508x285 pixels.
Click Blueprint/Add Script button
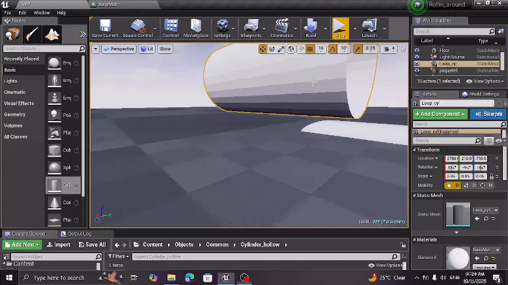(x=488, y=114)
